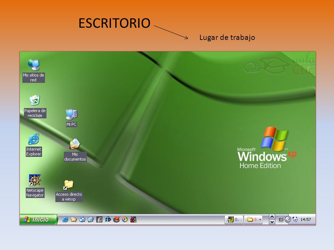Click the MPEG icon in quick launch
This screenshot has width=334, height=250.
click(x=133, y=219)
